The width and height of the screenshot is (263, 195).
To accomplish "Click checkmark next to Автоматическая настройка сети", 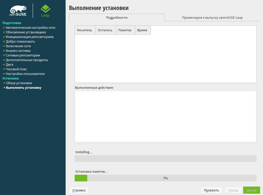I will 4,27.
